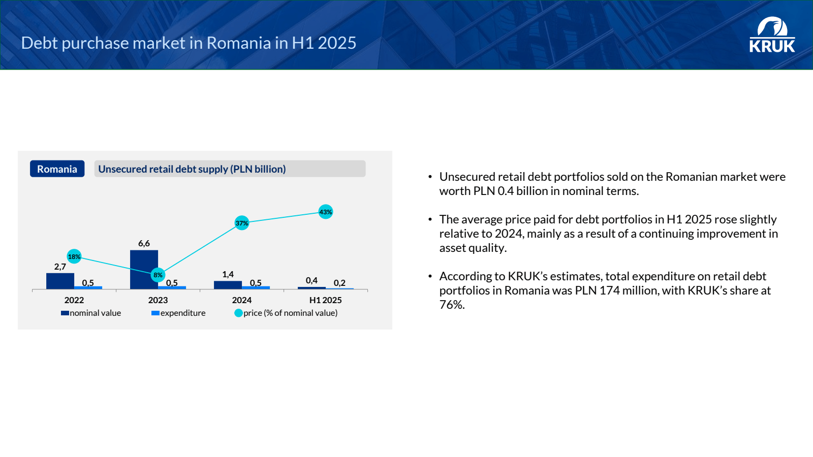Select the Romania label box
This screenshot has width=813, height=457.
click(x=57, y=169)
